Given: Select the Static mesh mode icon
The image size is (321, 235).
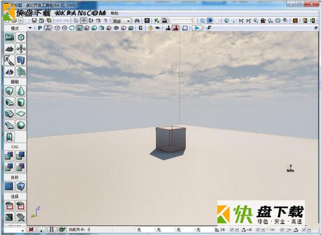Looking at the screenshot, I should pos(21,60).
